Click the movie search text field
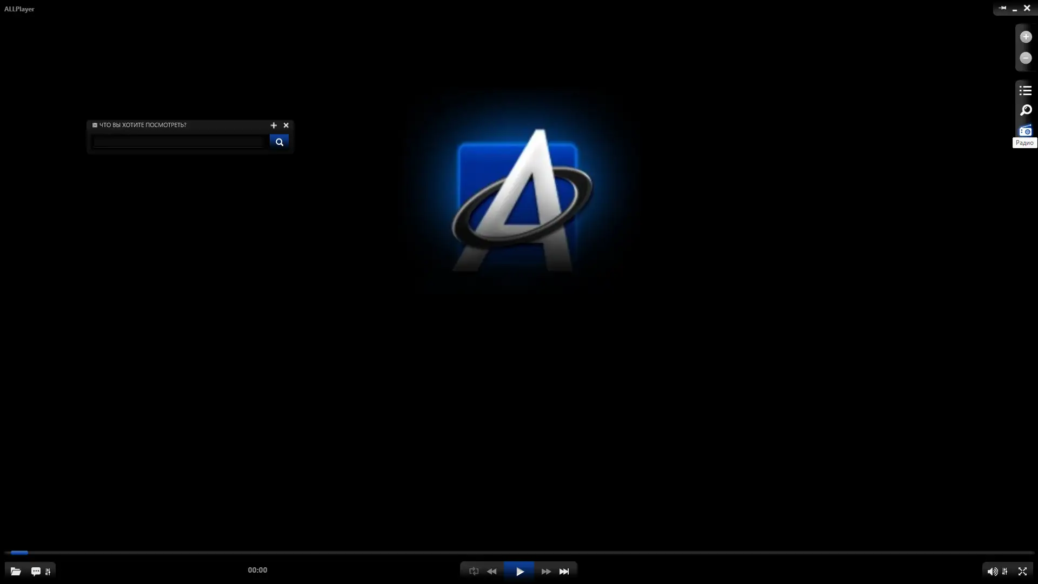This screenshot has width=1038, height=584. [x=178, y=142]
